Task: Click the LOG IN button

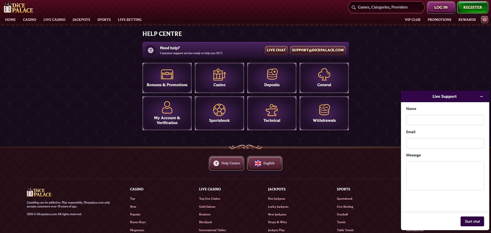Action: [x=441, y=8]
